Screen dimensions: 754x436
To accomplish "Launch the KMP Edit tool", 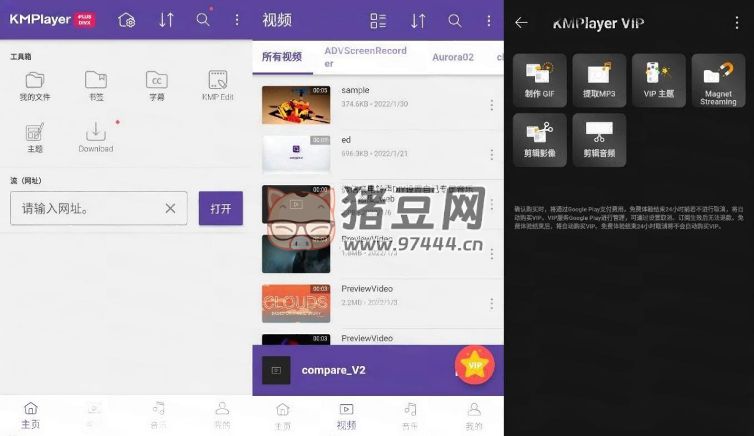I will 218,86.
